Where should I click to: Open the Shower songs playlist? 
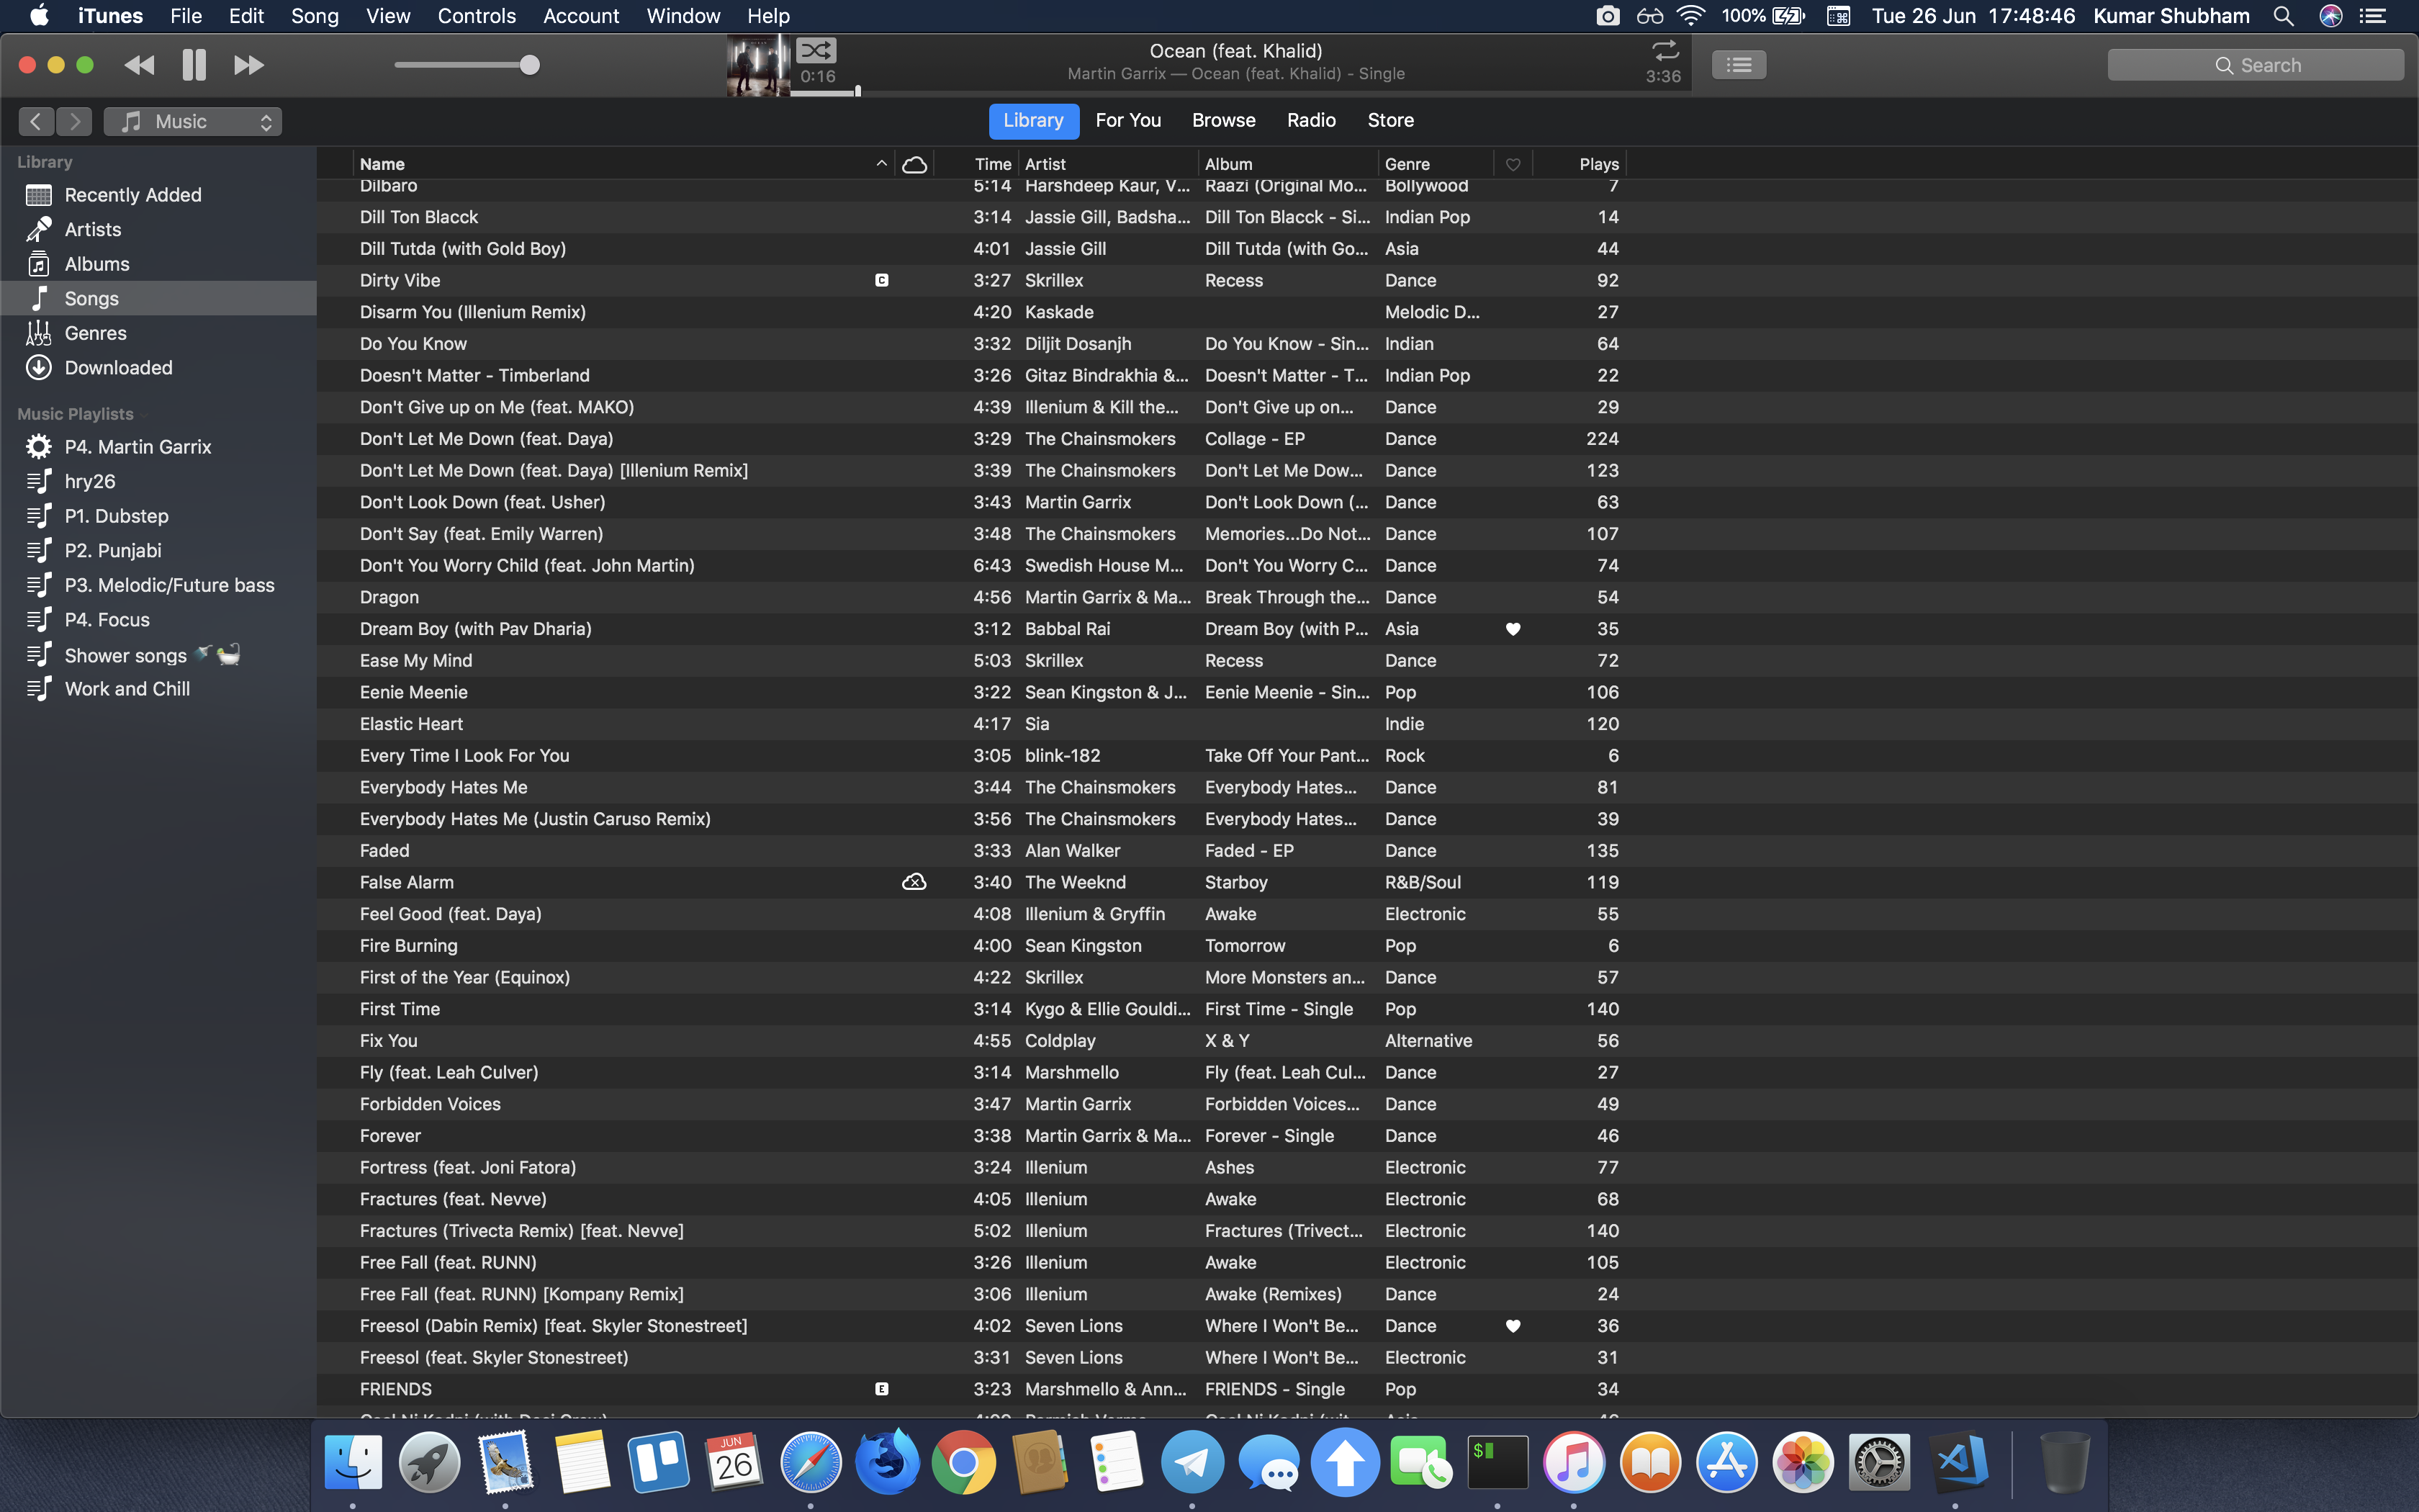click(158, 655)
